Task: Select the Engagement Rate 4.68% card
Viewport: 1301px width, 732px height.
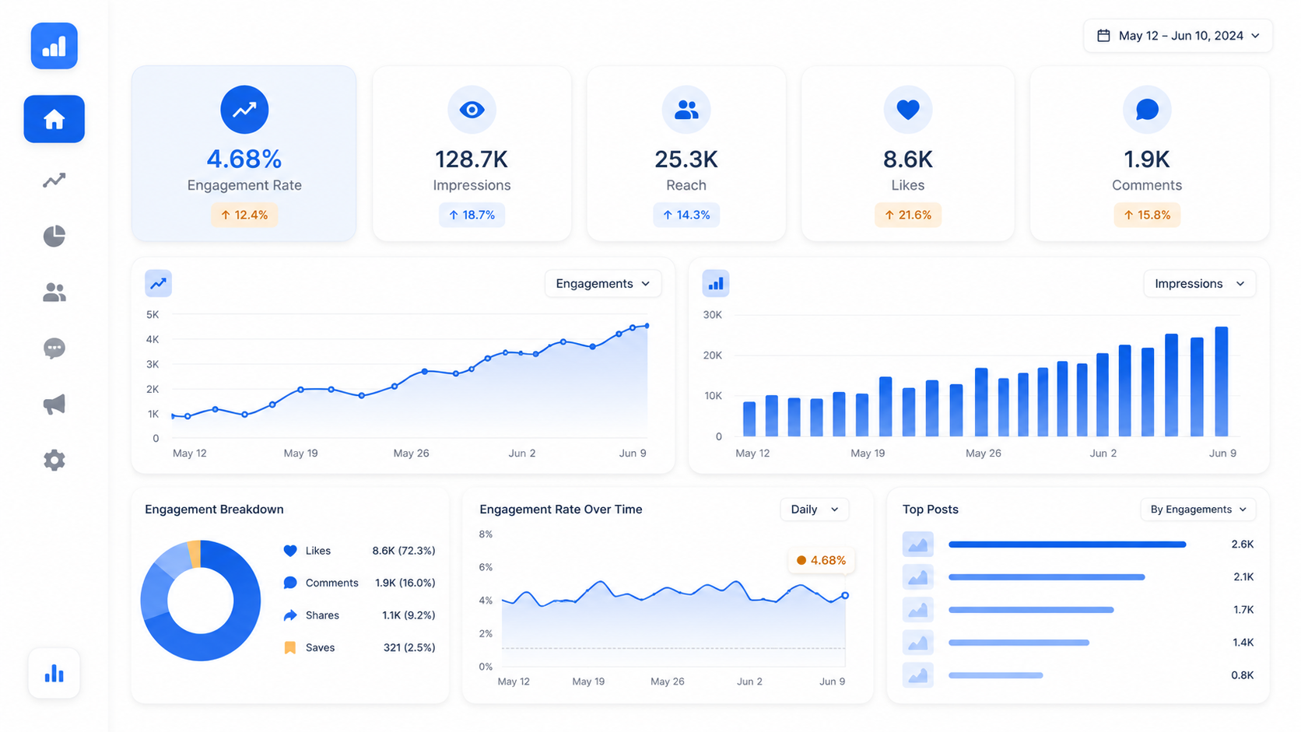Action: click(x=244, y=153)
